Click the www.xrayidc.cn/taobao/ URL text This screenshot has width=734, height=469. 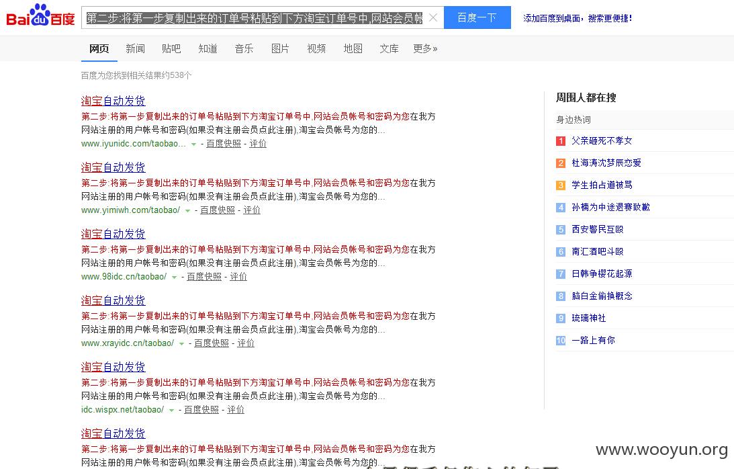tap(128, 343)
